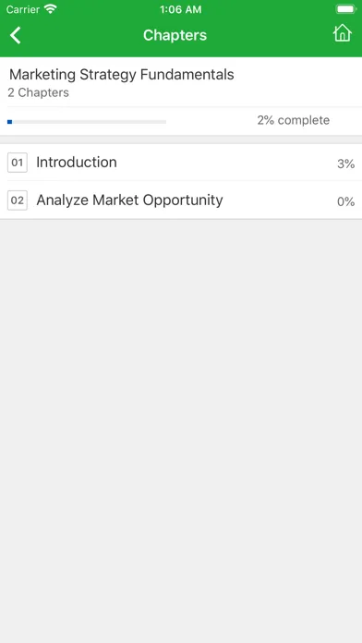Click the course progress bar

87,122
